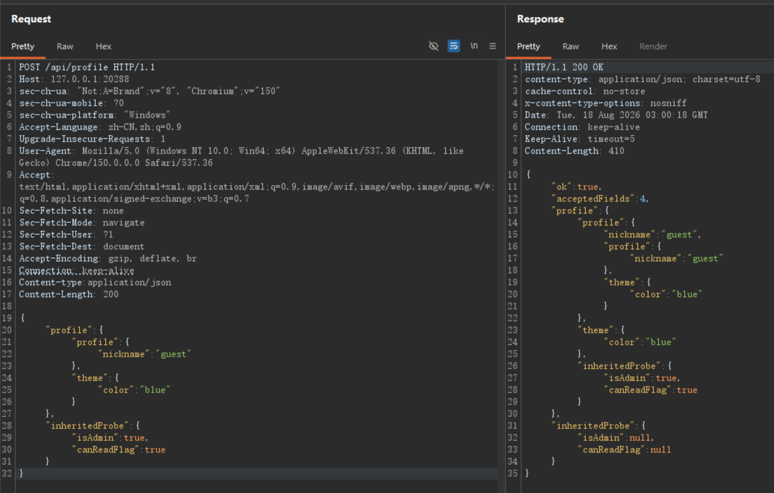Switch Request view to Hex tab
This screenshot has height=493, width=774.
pos(103,46)
